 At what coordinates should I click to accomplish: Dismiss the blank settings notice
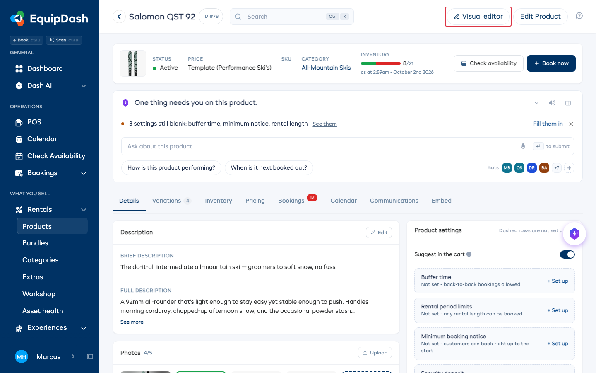[x=571, y=124]
